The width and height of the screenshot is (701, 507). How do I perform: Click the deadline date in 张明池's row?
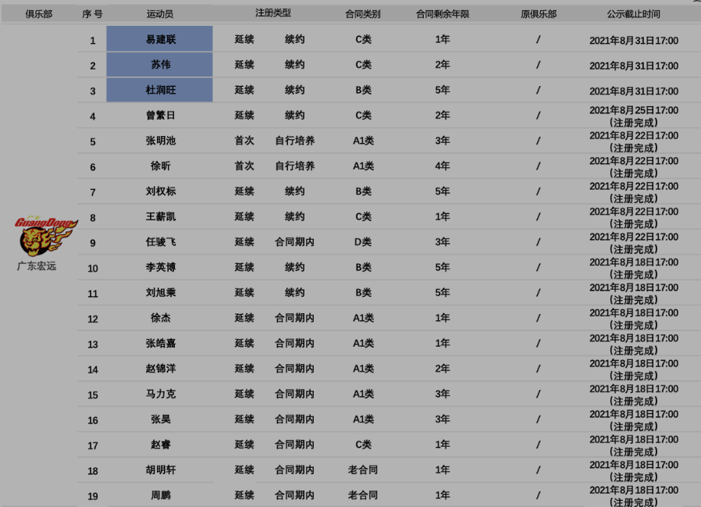click(634, 136)
